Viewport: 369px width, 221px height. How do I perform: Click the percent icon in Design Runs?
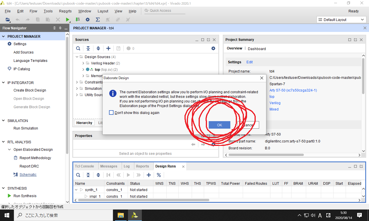(159, 175)
